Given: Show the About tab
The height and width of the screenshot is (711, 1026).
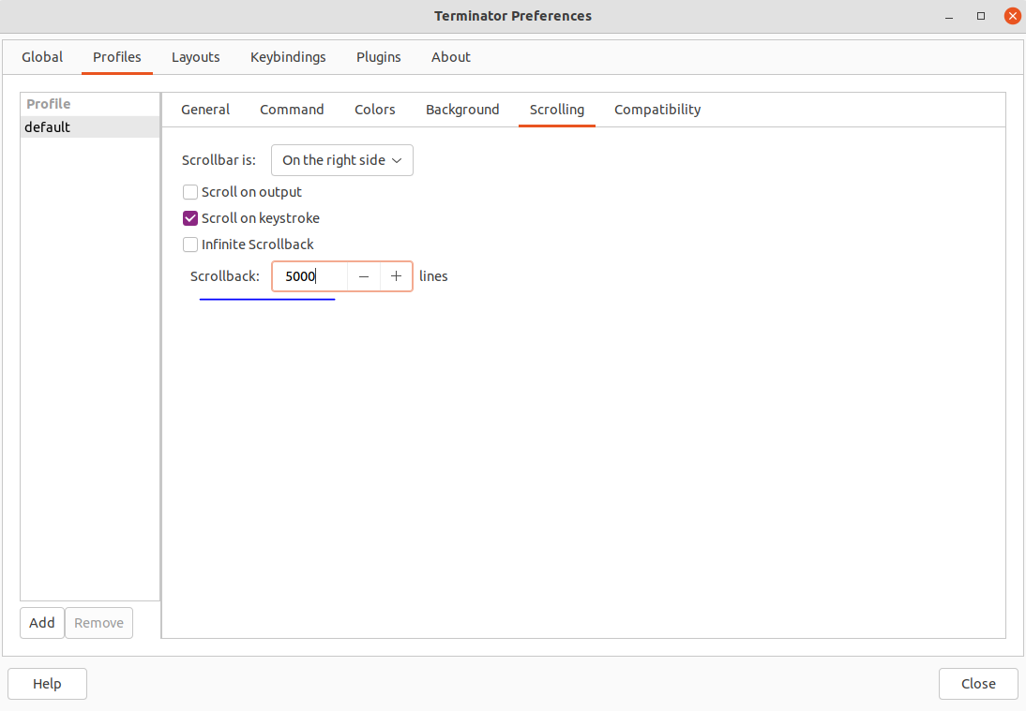Looking at the screenshot, I should (x=451, y=57).
